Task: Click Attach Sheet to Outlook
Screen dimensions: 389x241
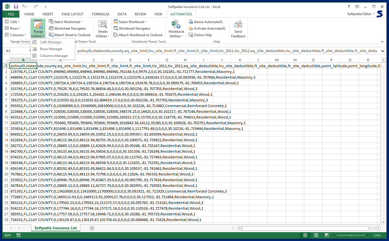Action: (70, 35)
